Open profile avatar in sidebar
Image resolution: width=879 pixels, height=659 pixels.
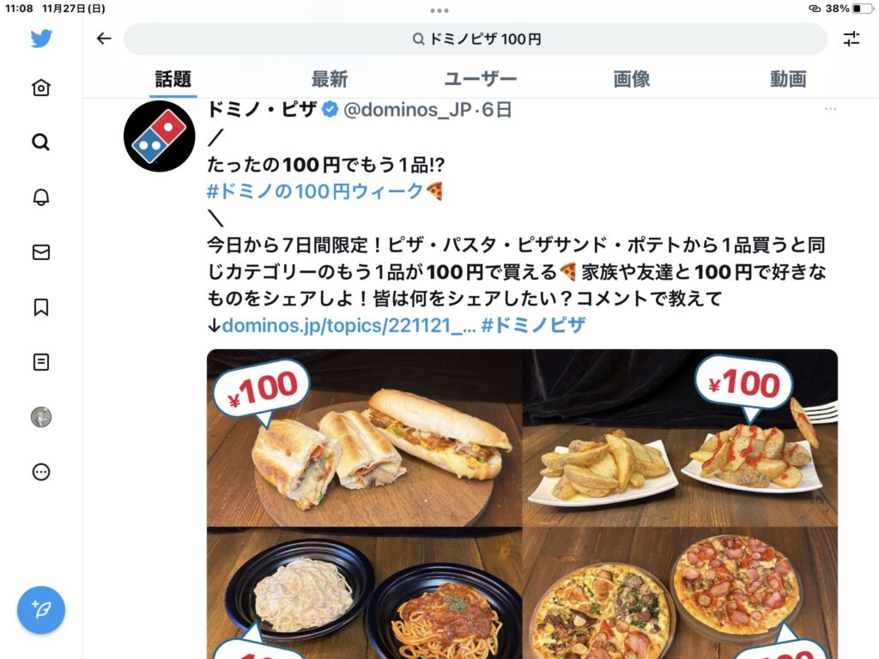click(x=41, y=417)
